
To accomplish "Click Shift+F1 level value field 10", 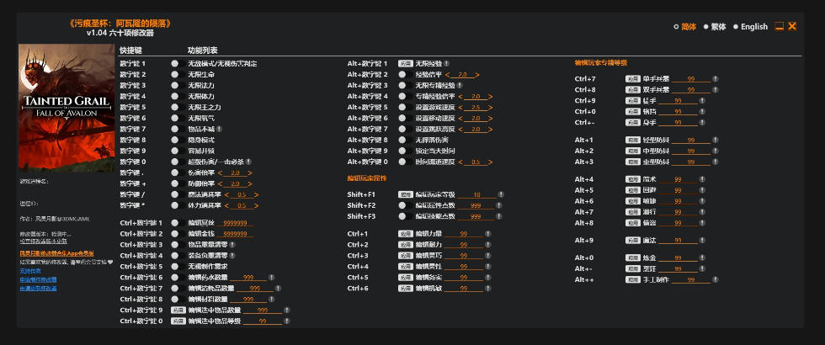I will pos(476,194).
